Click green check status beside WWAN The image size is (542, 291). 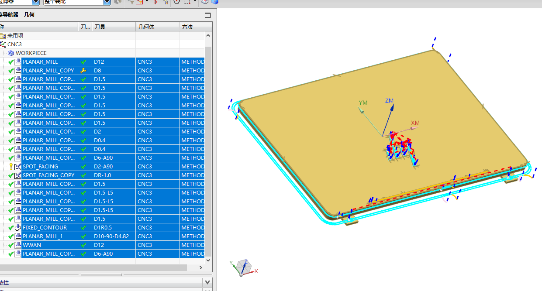click(x=11, y=245)
